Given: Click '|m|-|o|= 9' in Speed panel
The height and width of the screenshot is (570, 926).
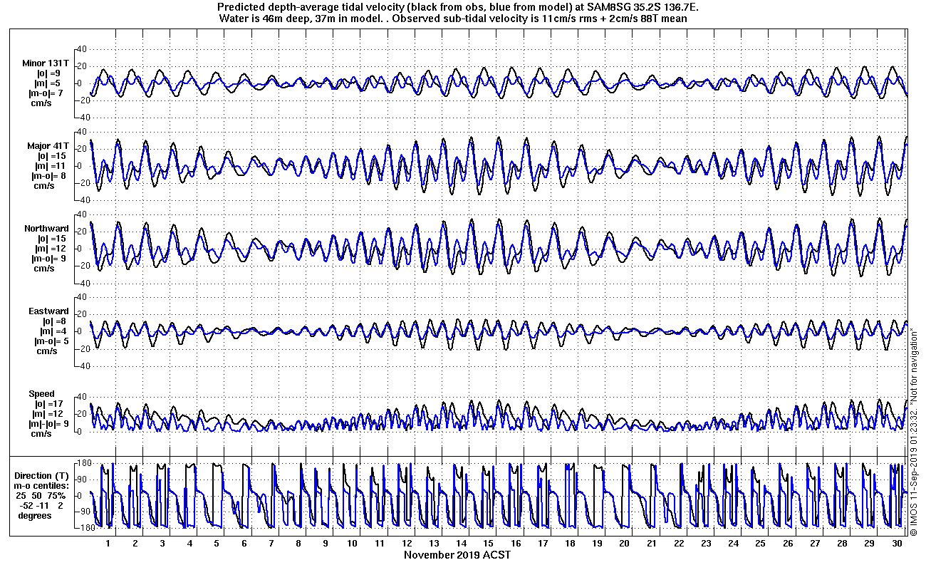Looking at the screenshot, I should point(49,423).
